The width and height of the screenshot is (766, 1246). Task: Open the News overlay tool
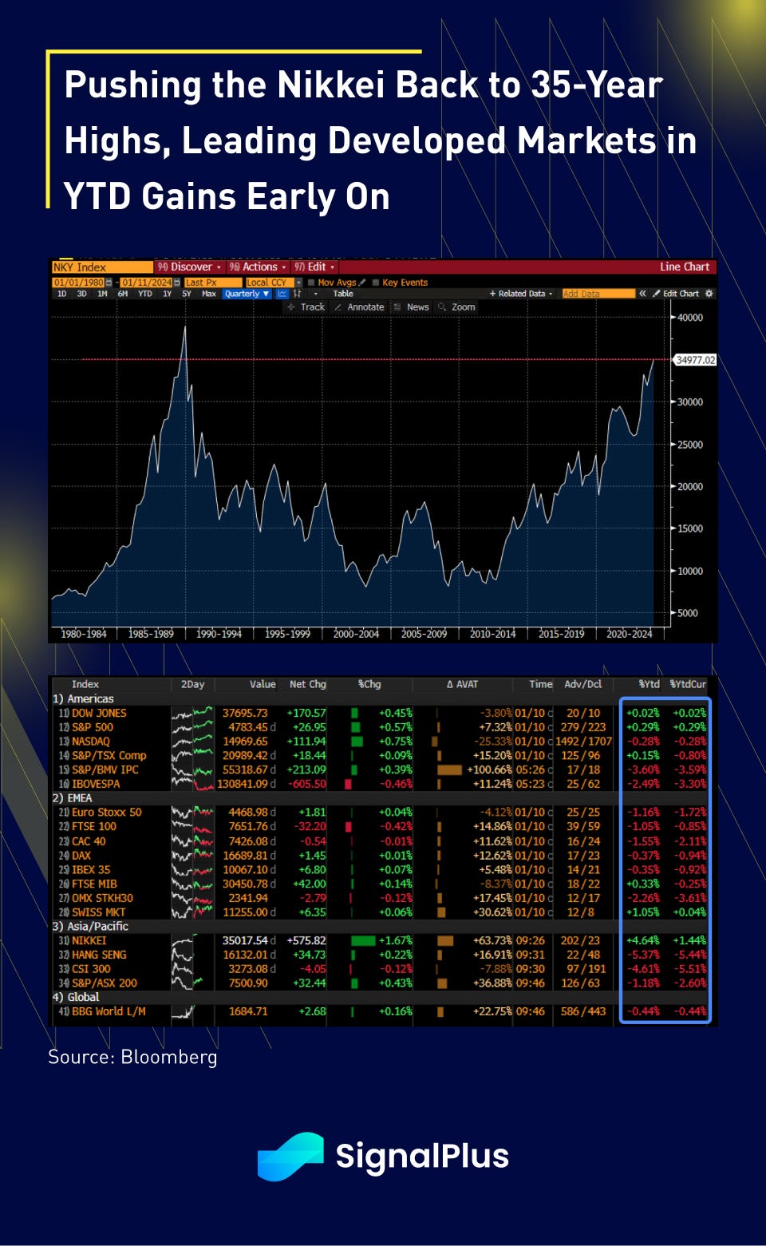point(411,307)
